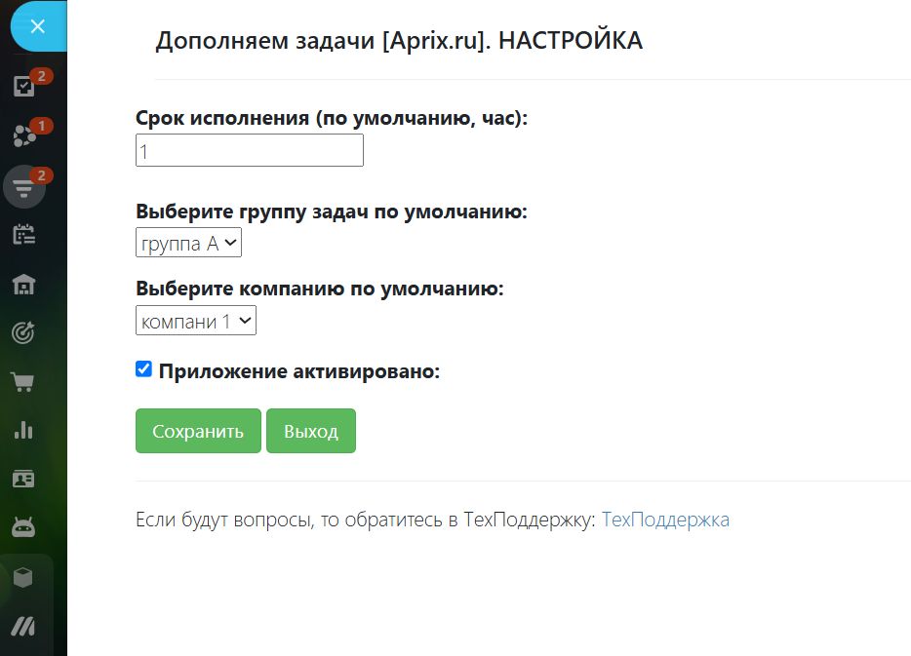Click the slanted stripes icon at sidebar bottom
Viewport: 911px width, 656px height.
click(24, 627)
